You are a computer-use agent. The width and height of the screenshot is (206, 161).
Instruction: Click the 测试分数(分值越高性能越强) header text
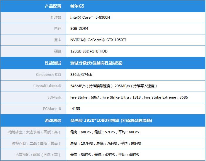(96, 63)
